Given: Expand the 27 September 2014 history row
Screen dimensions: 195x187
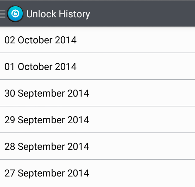Looking at the screenshot, I should tap(97, 173).
